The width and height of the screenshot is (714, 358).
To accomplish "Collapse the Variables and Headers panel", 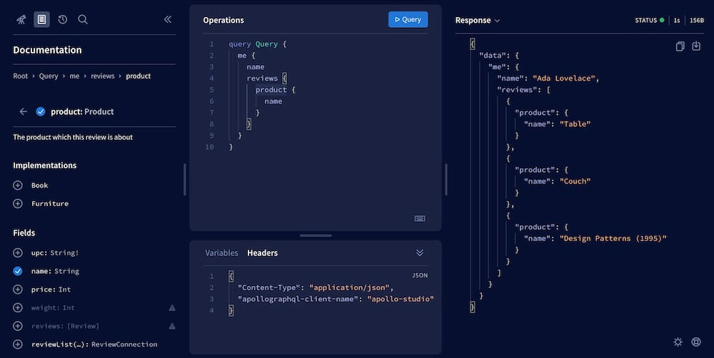I will [420, 252].
